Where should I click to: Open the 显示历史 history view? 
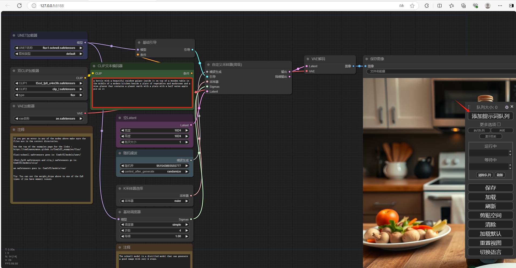(491, 136)
